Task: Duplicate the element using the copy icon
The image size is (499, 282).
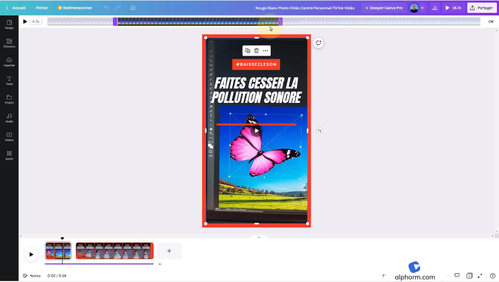Action: pyautogui.click(x=247, y=50)
